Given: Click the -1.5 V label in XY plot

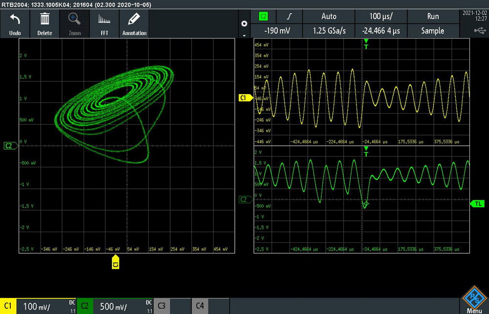Looking at the screenshot, I should point(26,206).
